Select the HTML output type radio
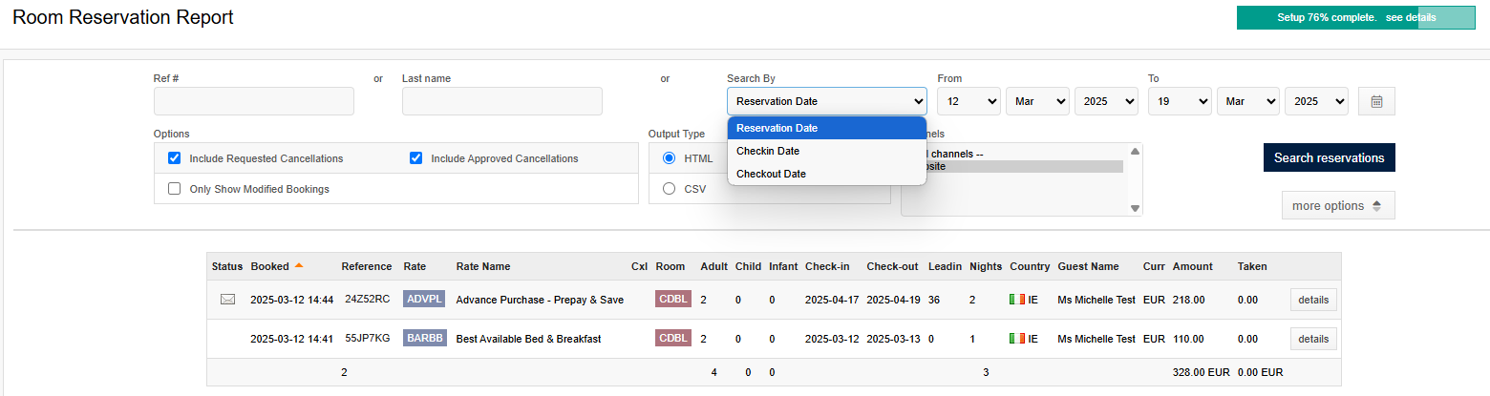 669,158
